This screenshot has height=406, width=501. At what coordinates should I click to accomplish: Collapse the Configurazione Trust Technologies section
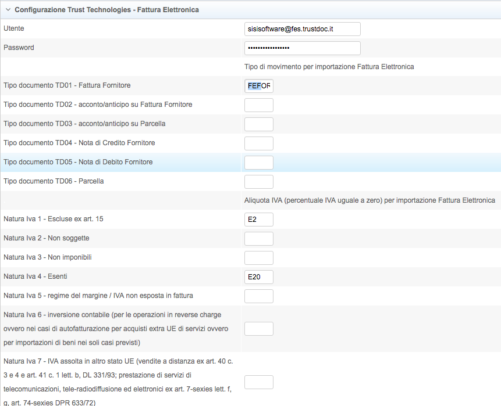pos(8,10)
